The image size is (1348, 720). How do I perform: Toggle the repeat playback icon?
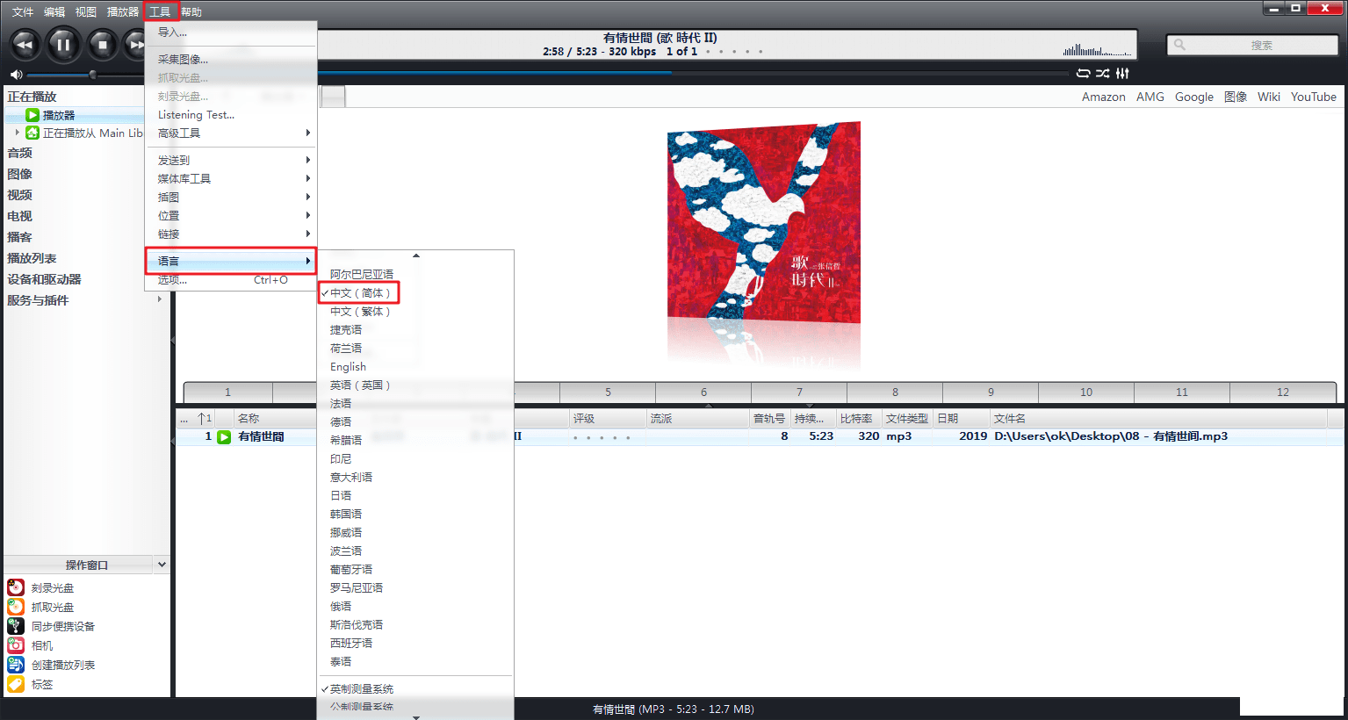pos(1084,74)
